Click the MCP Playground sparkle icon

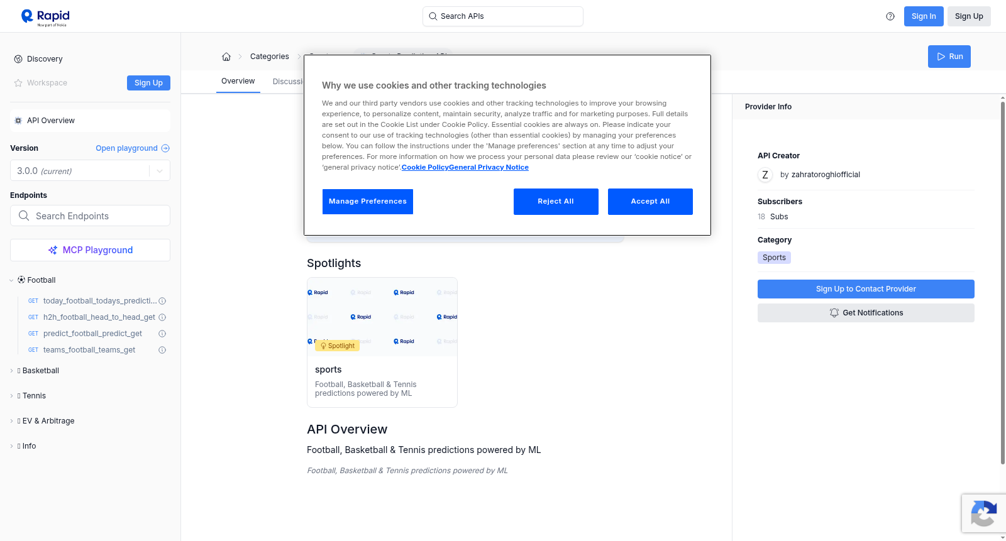coord(53,250)
